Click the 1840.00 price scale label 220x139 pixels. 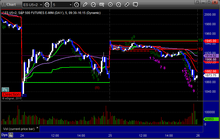(210, 92)
